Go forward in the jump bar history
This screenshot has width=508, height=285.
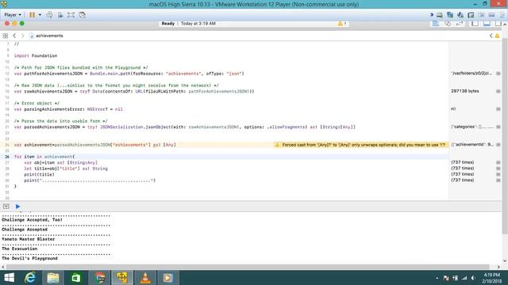point(23,36)
